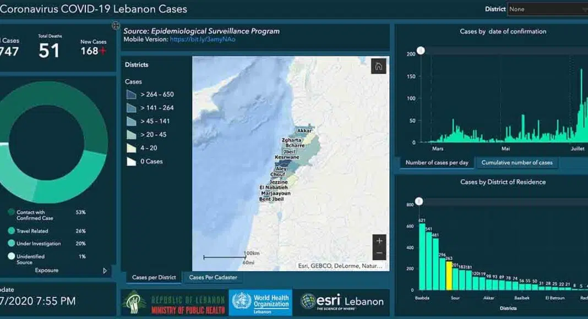Image resolution: width=588 pixels, height=319 pixels.
Task: Click the date chart range slider handle
Action: click(x=421, y=51)
